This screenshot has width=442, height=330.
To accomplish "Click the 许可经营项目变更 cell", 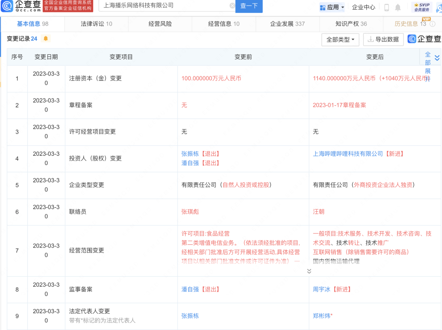I will point(121,132).
